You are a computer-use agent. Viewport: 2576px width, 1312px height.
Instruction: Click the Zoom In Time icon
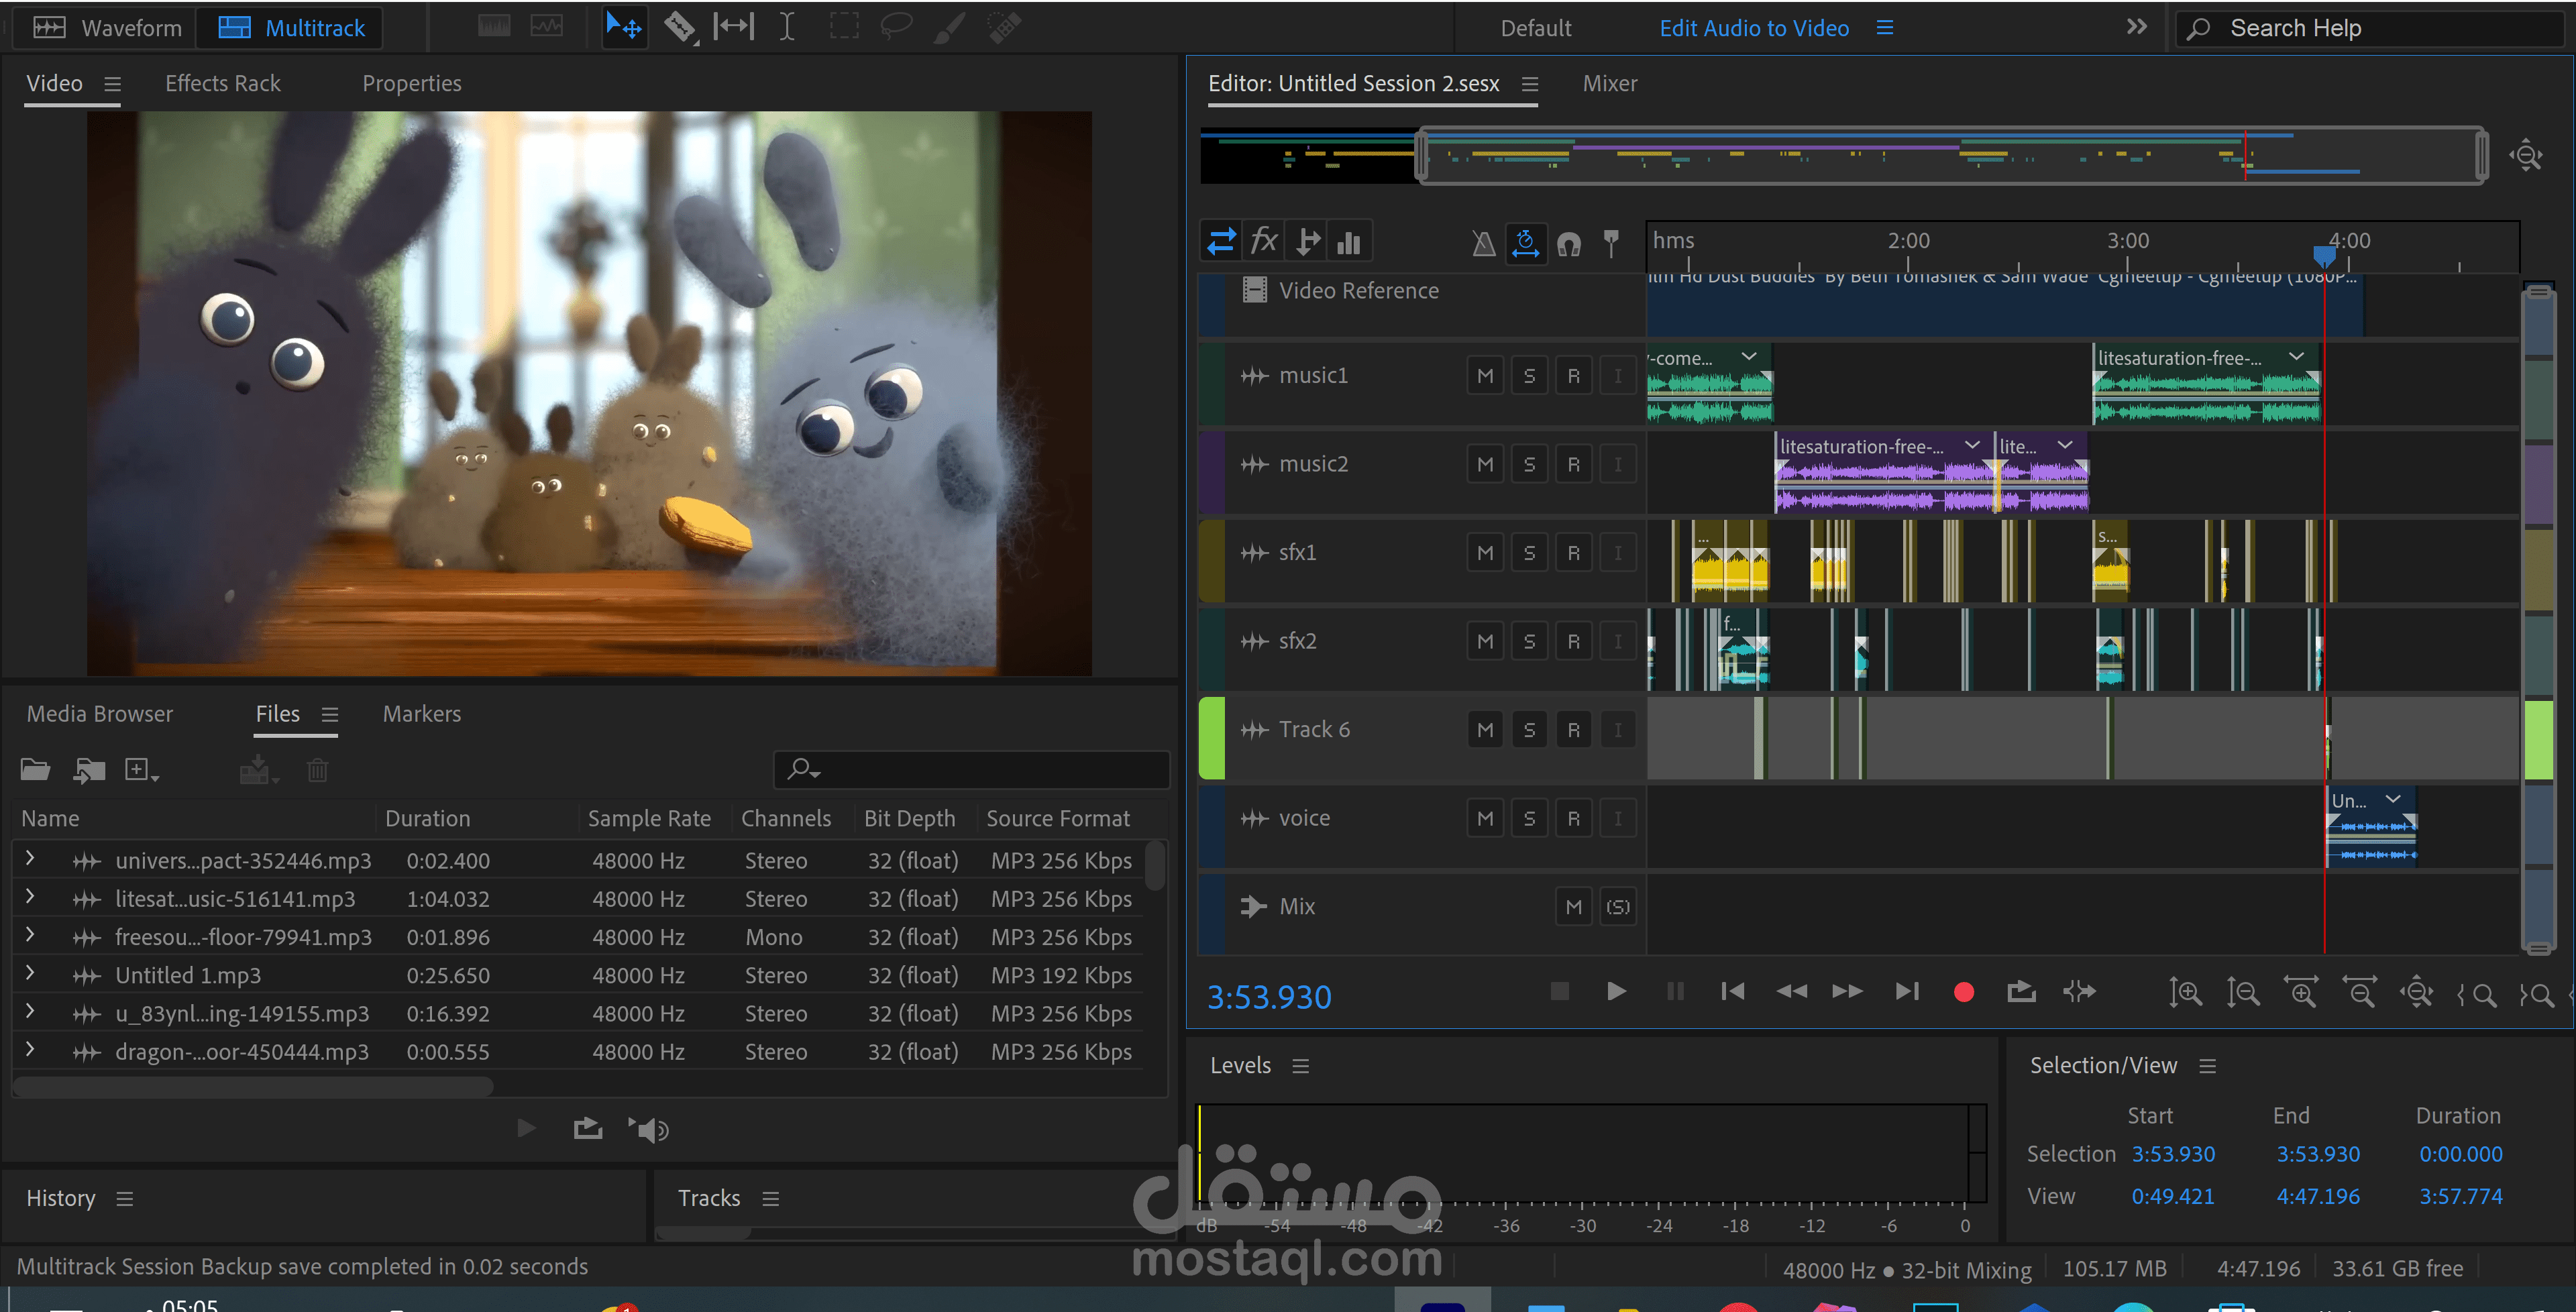coord(2301,992)
